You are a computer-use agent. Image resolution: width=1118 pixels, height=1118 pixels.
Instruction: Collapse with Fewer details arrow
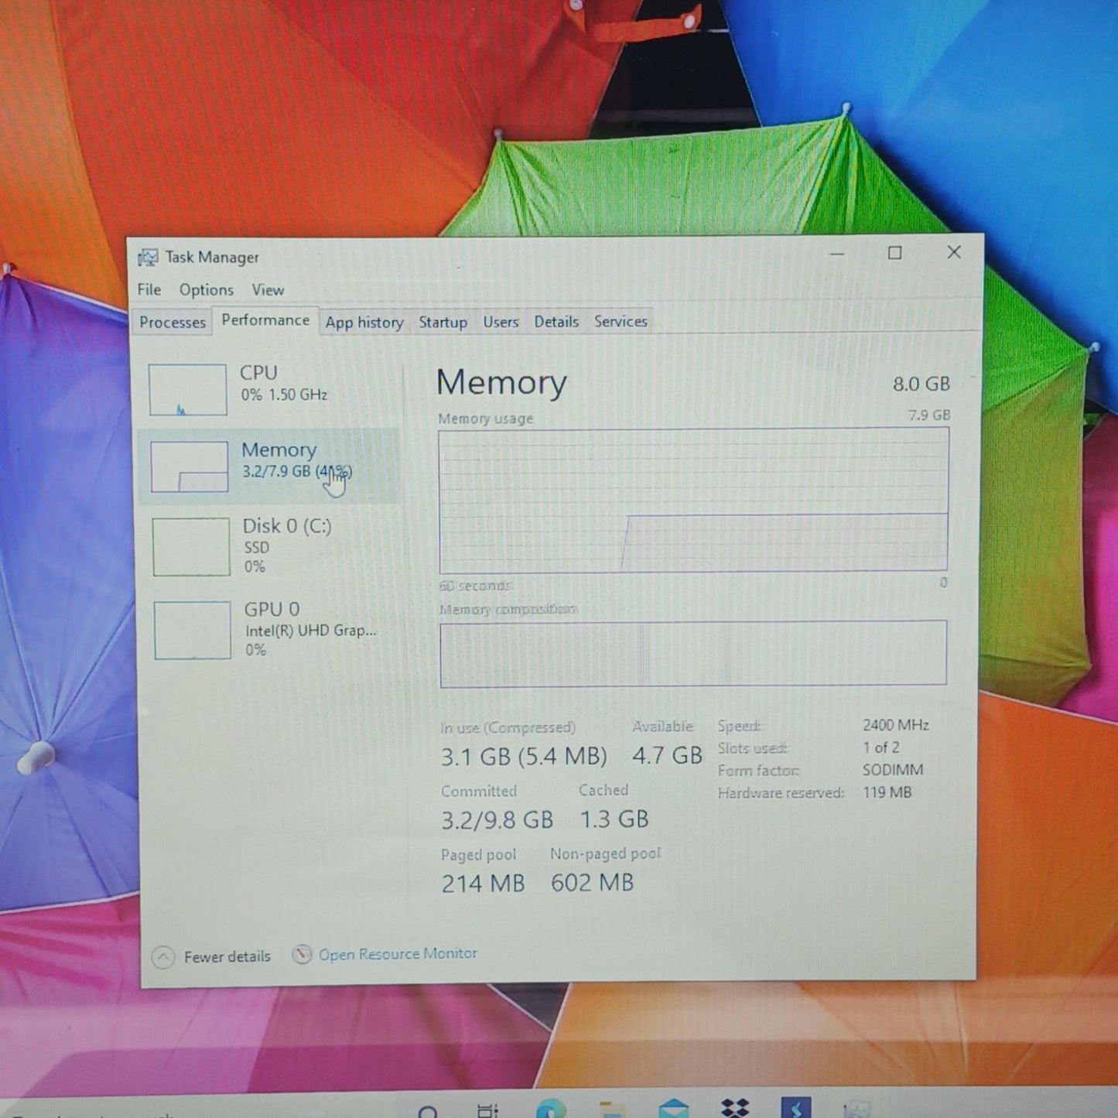163,958
